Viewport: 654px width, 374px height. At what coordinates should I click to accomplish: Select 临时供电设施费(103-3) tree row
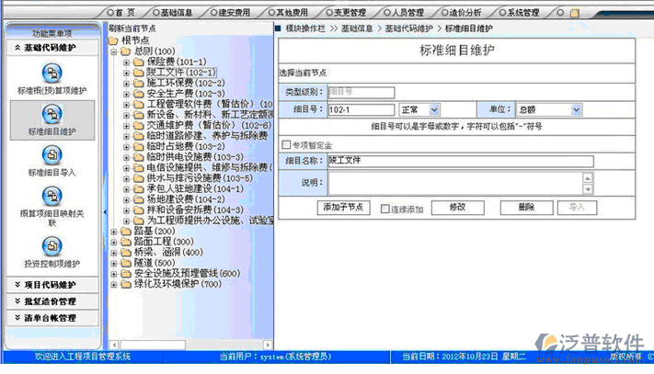click(x=195, y=157)
